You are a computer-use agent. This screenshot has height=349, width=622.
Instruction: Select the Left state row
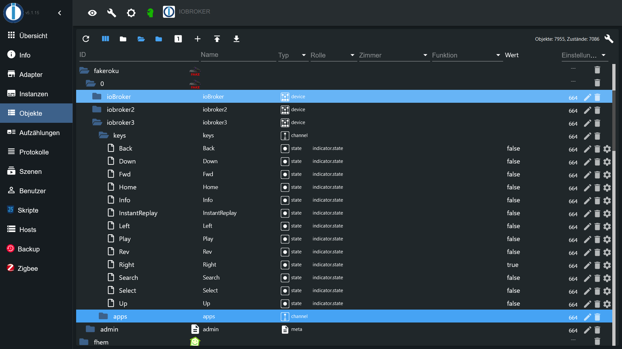[x=344, y=226]
